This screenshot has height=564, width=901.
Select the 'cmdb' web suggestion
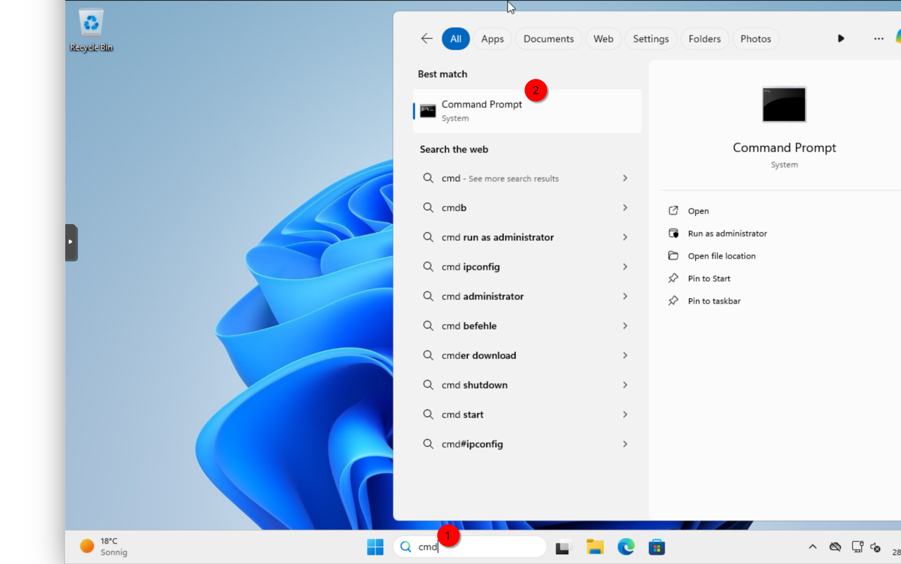click(x=527, y=208)
